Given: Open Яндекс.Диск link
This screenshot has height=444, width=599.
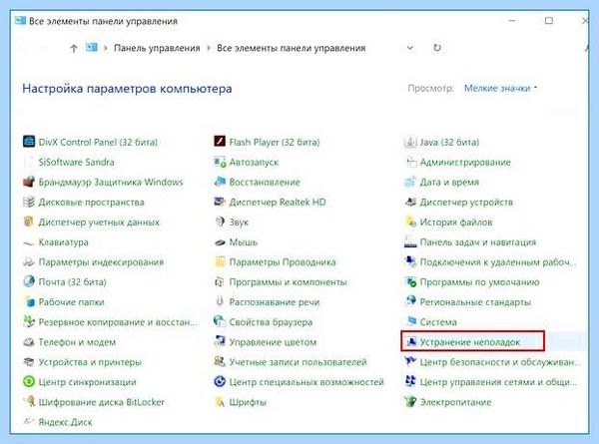Looking at the screenshot, I should tap(65, 422).
